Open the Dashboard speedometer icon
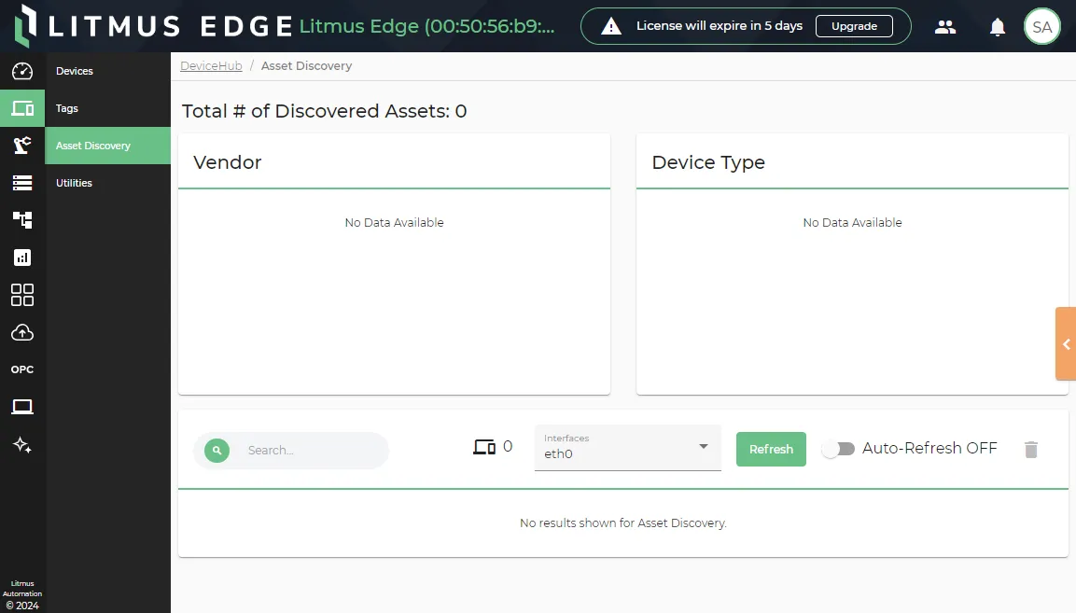1076x613 pixels. coord(22,71)
